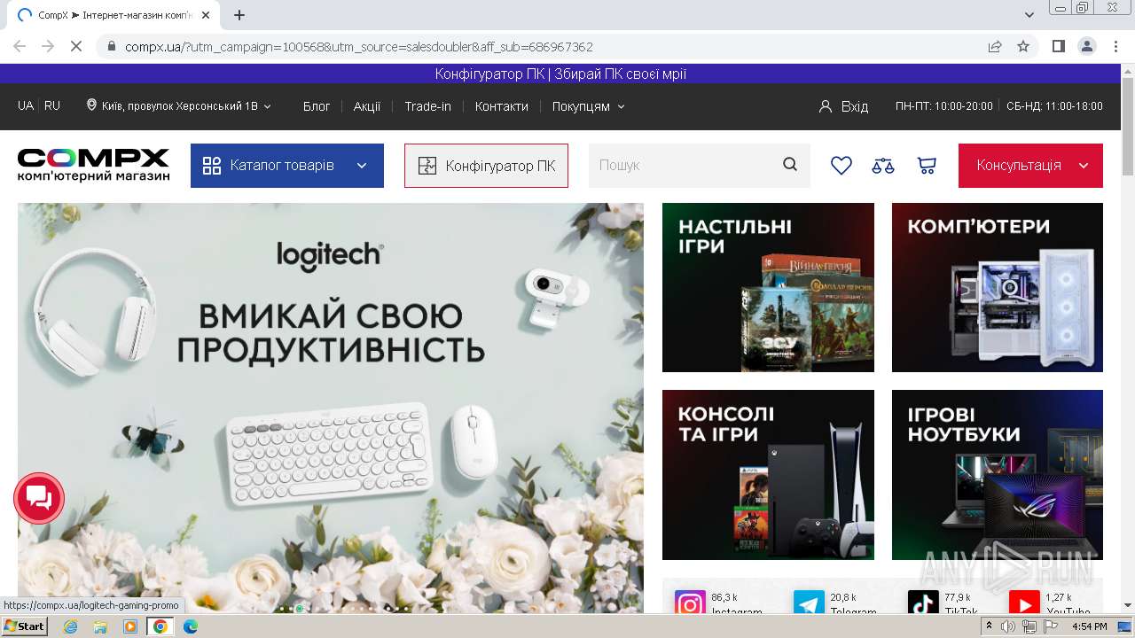Open the product comparison scales icon
The height and width of the screenshot is (638, 1135).
[883, 166]
